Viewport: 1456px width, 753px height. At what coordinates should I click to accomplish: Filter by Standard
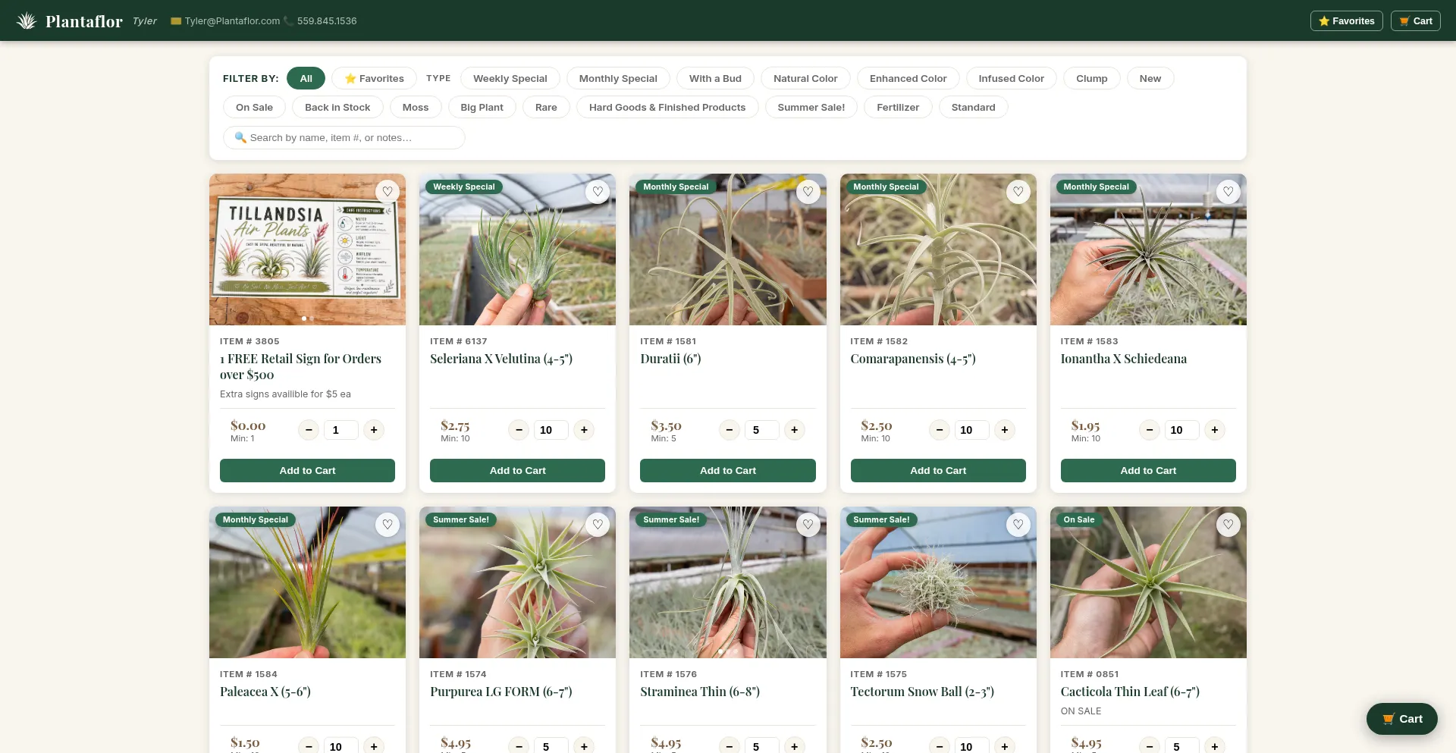(973, 107)
